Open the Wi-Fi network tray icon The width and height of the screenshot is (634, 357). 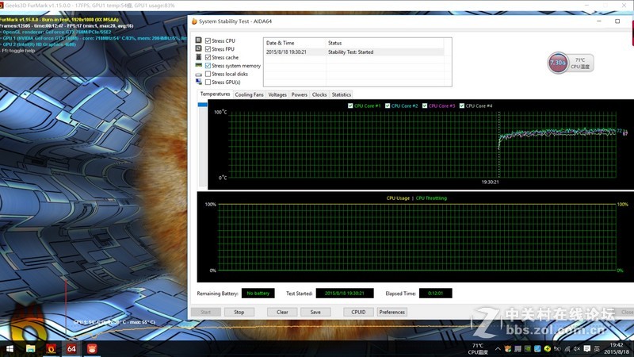[567, 348]
